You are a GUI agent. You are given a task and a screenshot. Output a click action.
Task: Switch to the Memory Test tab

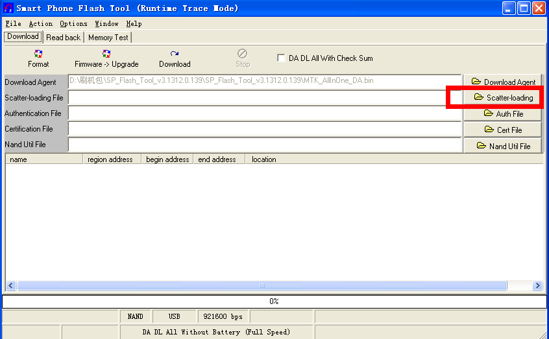point(108,38)
